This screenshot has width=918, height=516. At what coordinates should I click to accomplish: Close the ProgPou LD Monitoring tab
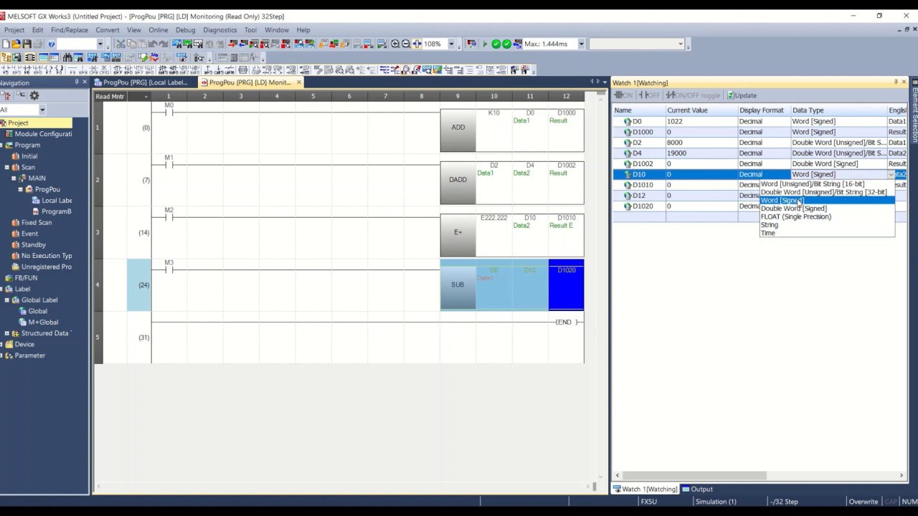coord(299,82)
